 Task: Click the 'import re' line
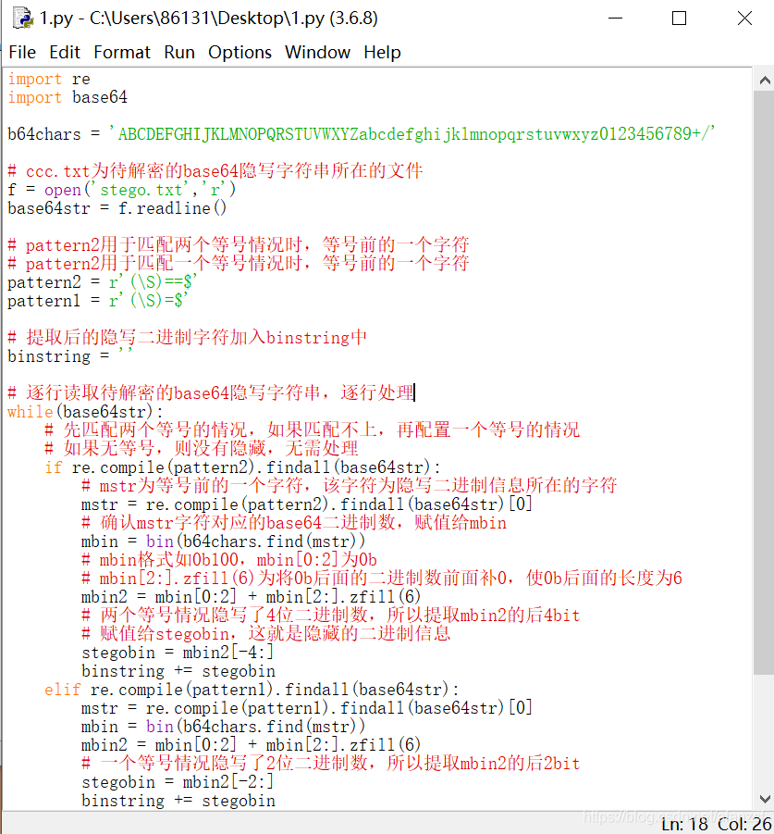click(49, 80)
